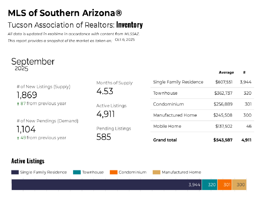This screenshot has height=201, width=265.
Task: Click the orange Condominium legend swatch
Action: coord(114,172)
